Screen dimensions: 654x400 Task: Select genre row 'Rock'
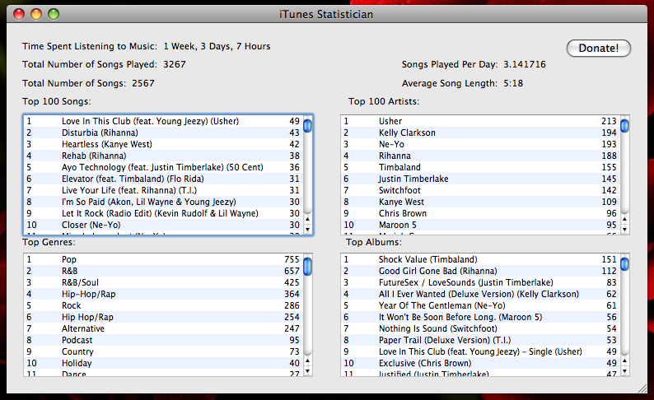coord(163,306)
